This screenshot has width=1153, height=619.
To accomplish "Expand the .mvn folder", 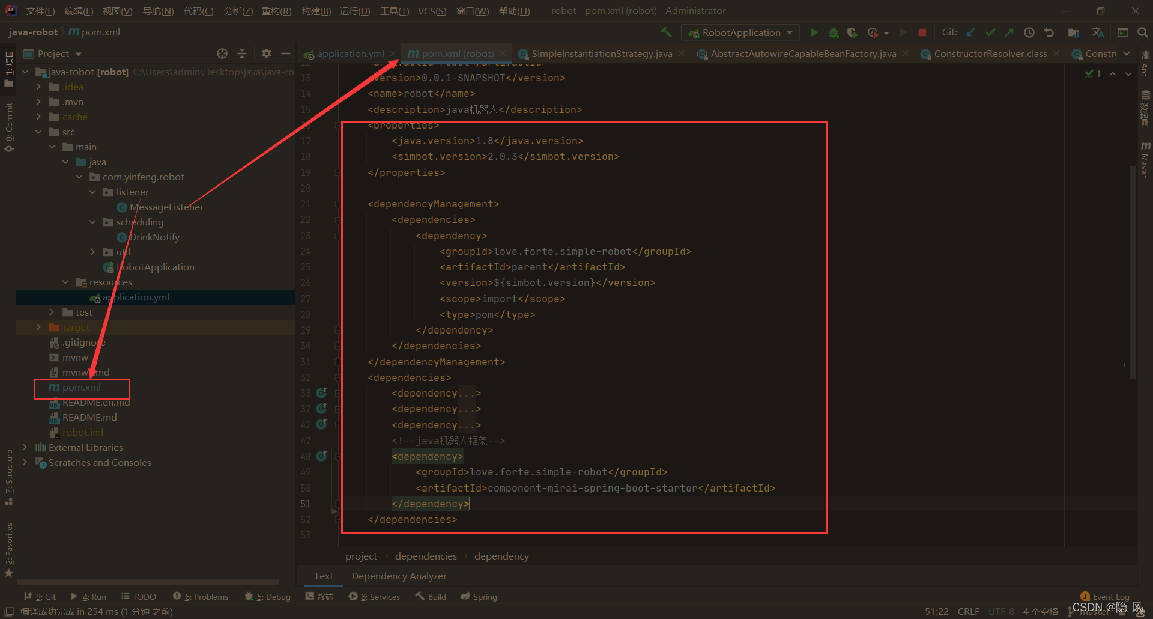I will point(38,102).
